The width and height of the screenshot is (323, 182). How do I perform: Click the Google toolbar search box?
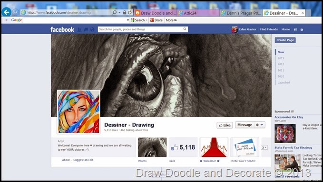[75, 20]
